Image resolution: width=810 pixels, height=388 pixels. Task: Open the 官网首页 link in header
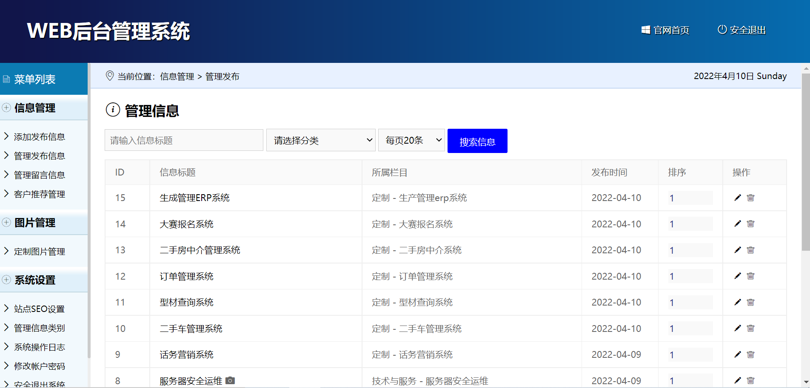tap(665, 30)
